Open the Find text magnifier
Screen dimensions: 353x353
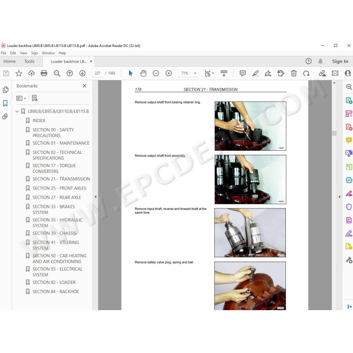tap(57, 73)
